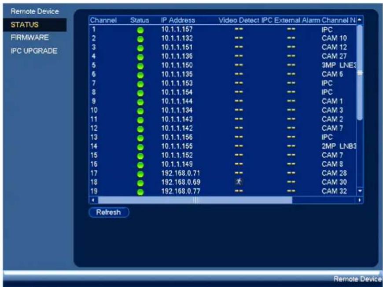Click the Video Detect column header
The image size is (383, 287).
click(x=239, y=20)
